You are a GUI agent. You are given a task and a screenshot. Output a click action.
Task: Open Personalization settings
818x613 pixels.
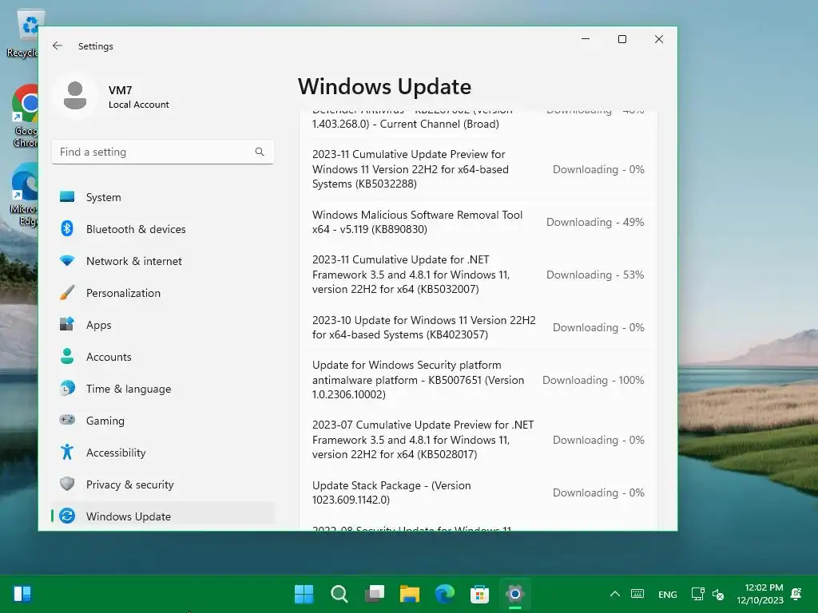click(x=162, y=293)
